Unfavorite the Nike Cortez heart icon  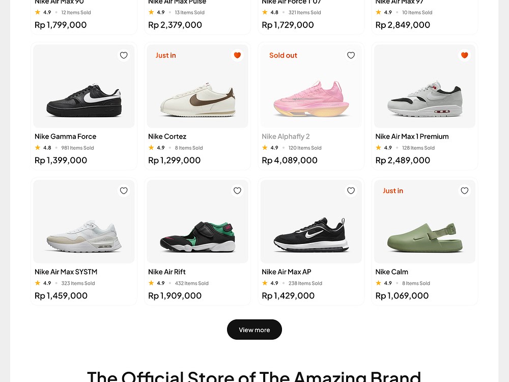click(237, 55)
